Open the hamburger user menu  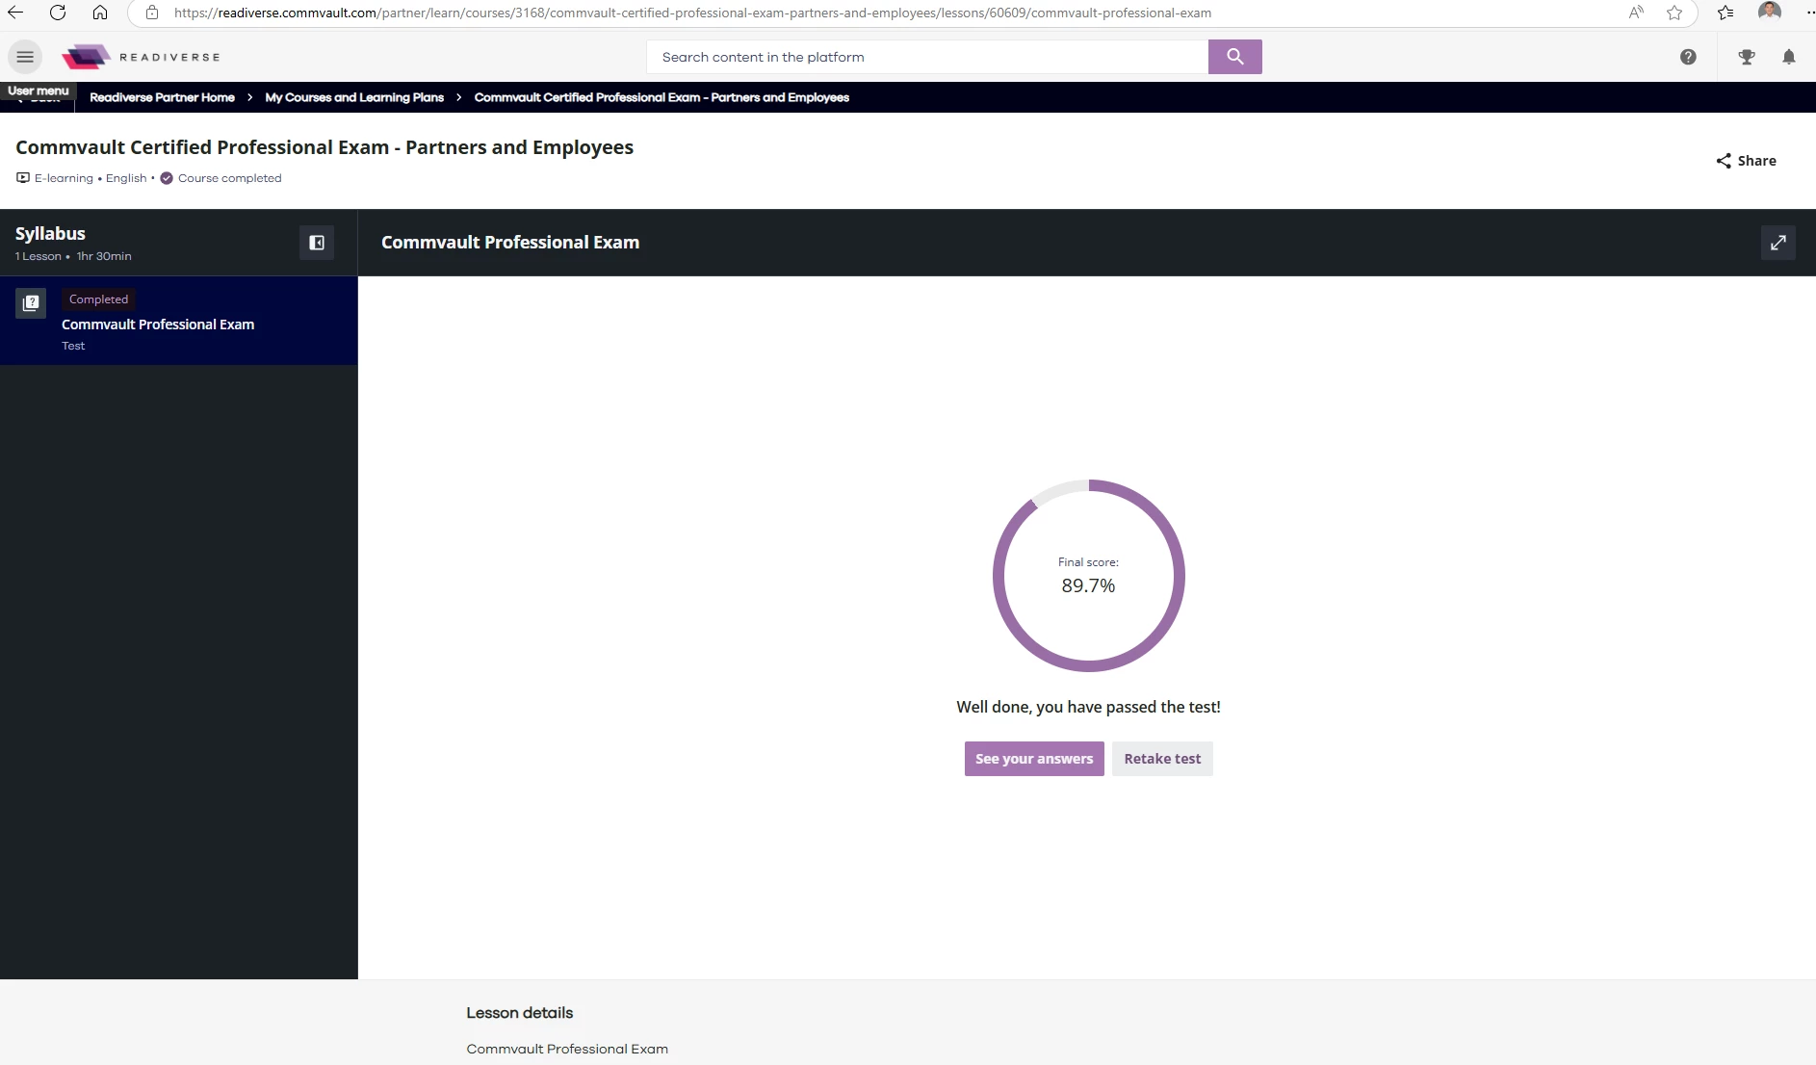[25, 57]
